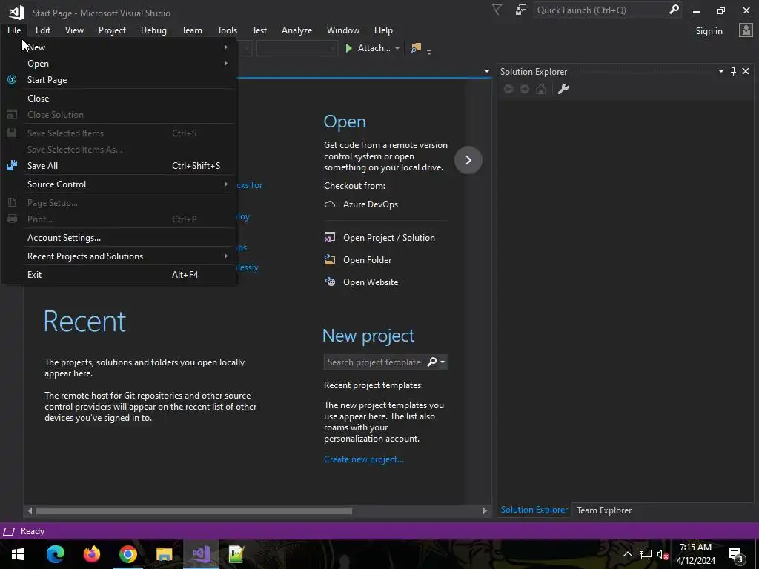Screen dimensions: 759x569
Task: Open the notifications flag icon
Action: coord(497,10)
